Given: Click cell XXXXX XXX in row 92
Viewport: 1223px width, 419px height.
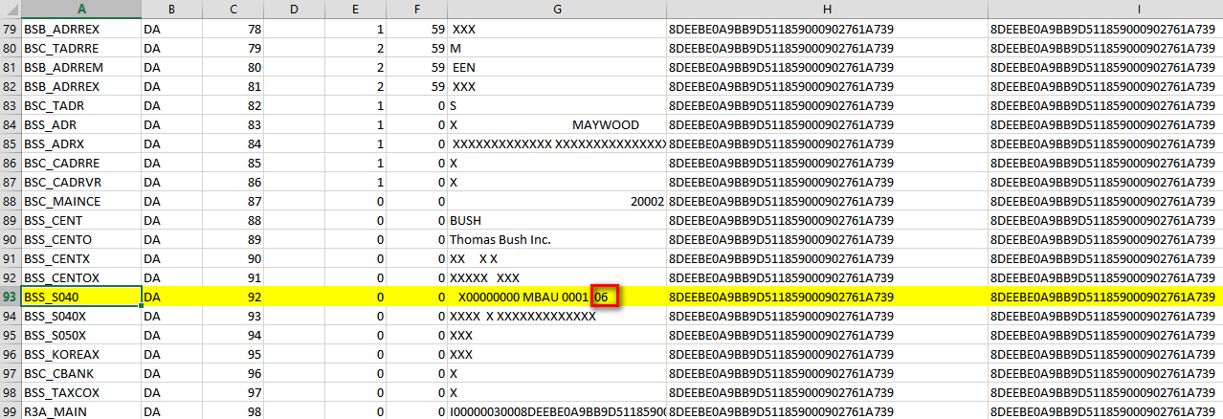Looking at the screenshot, I should 557,278.
